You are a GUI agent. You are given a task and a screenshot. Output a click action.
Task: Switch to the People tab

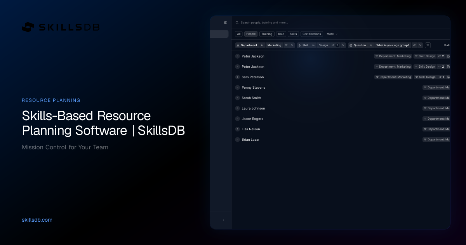pos(251,34)
